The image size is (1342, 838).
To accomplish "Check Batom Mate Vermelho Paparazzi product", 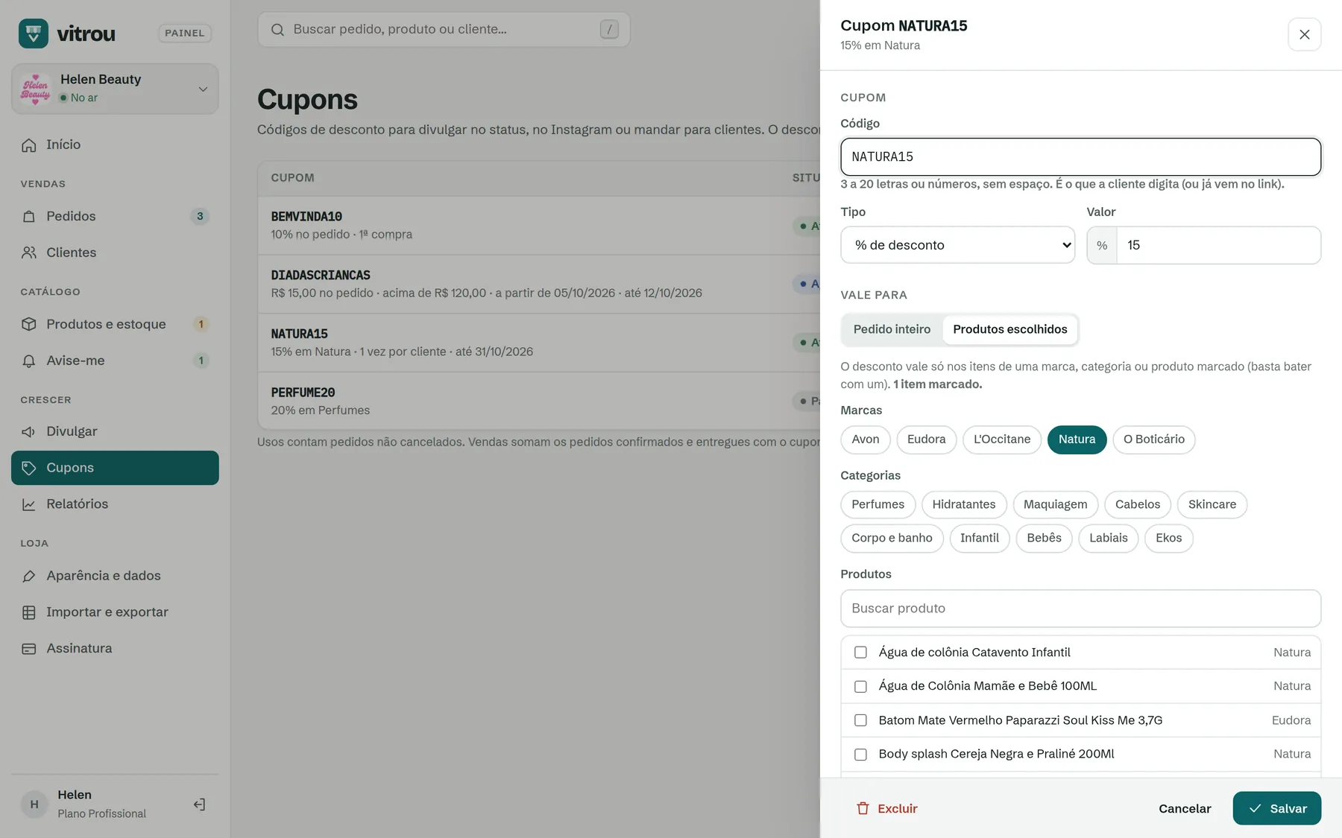I will click(x=860, y=721).
